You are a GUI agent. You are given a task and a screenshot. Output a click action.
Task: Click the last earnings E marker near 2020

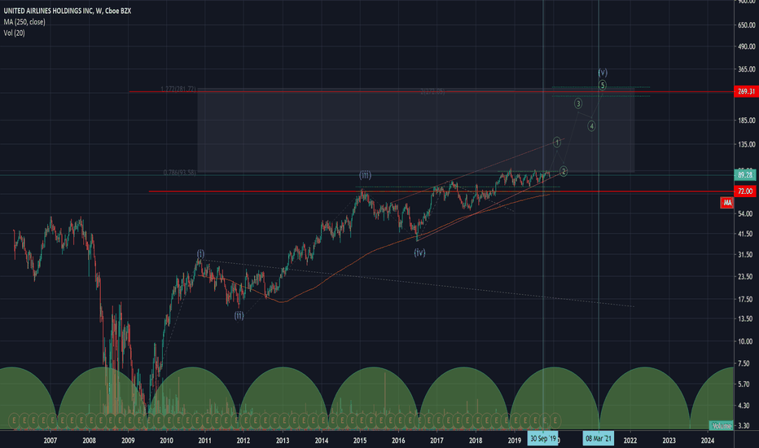click(x=555, y=420)
